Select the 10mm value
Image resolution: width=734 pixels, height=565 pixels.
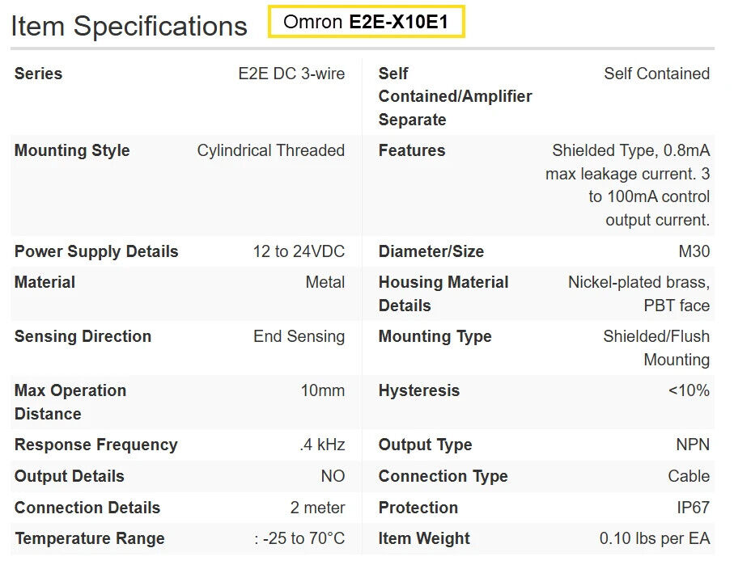[x=323, y=390]
